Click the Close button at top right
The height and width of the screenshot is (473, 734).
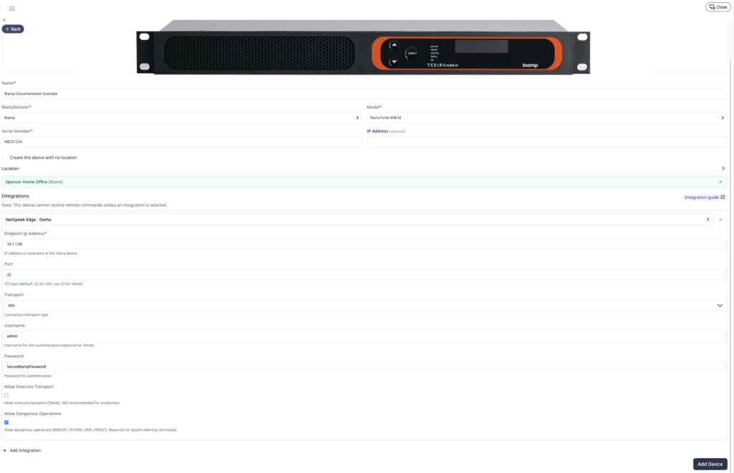(718, 7)
